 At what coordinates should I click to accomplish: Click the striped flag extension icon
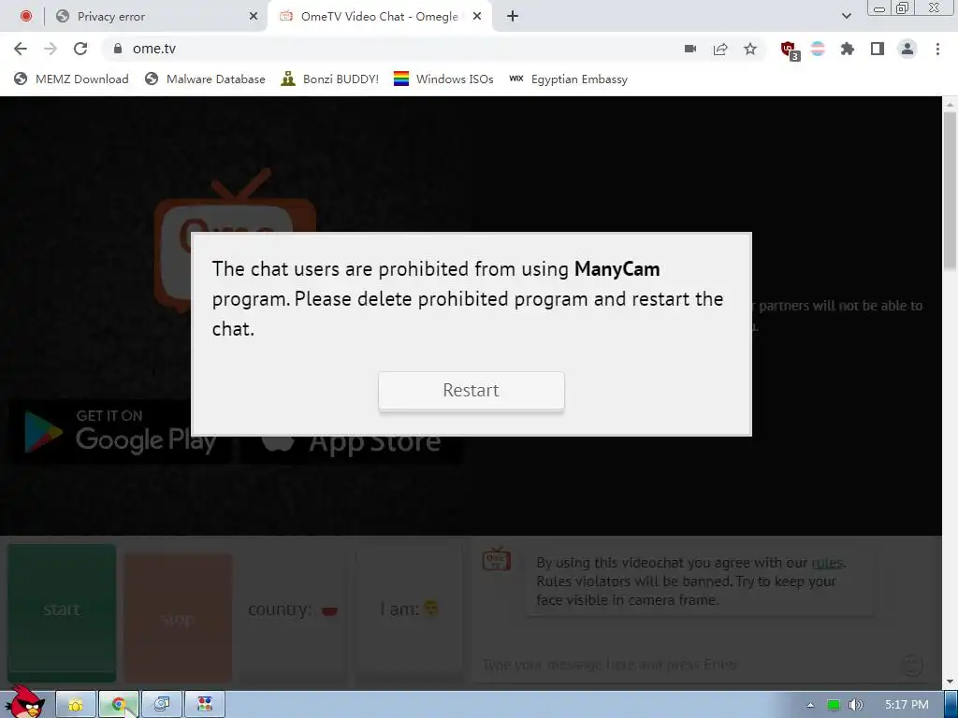pyautogui.click(x=818, y=49)
